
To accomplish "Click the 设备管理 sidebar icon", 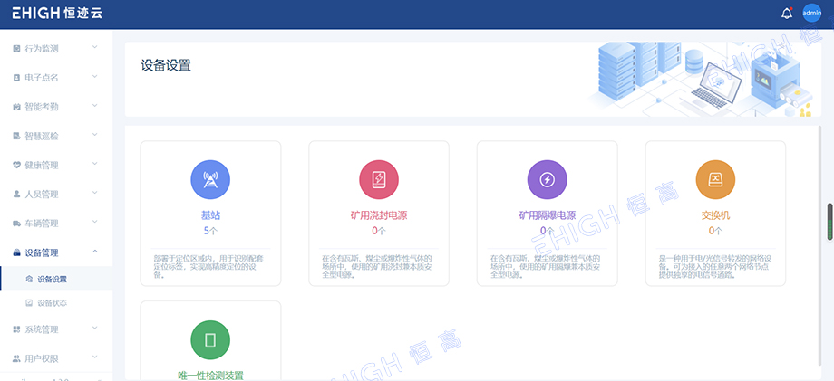I will click(16, 252).
